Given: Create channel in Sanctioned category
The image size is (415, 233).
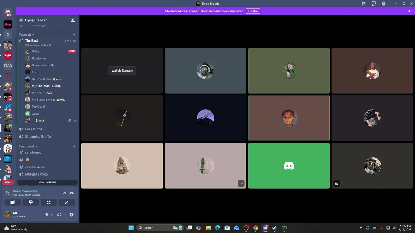Looking at the screenshot, I should pos(74,146).
